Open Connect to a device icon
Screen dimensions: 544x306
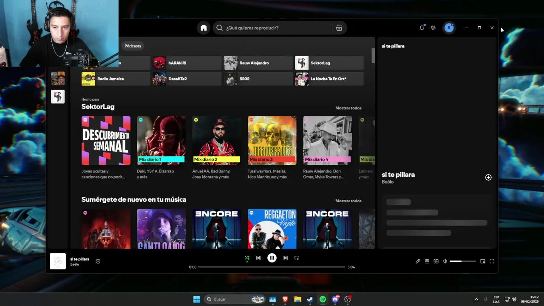click(x=436, y=261)
